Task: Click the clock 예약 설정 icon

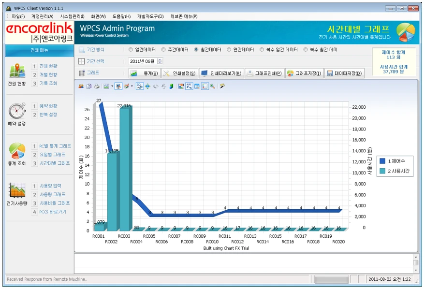Action: tap(17, 111)
